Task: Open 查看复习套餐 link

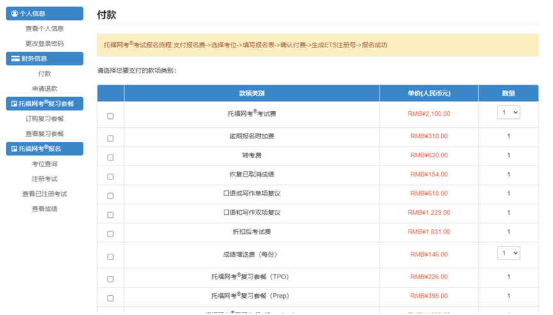Action: tap(45, 134)
